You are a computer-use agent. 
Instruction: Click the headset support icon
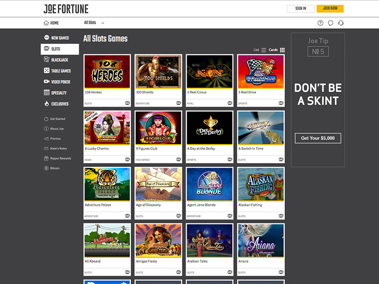[x=341, y=22]
